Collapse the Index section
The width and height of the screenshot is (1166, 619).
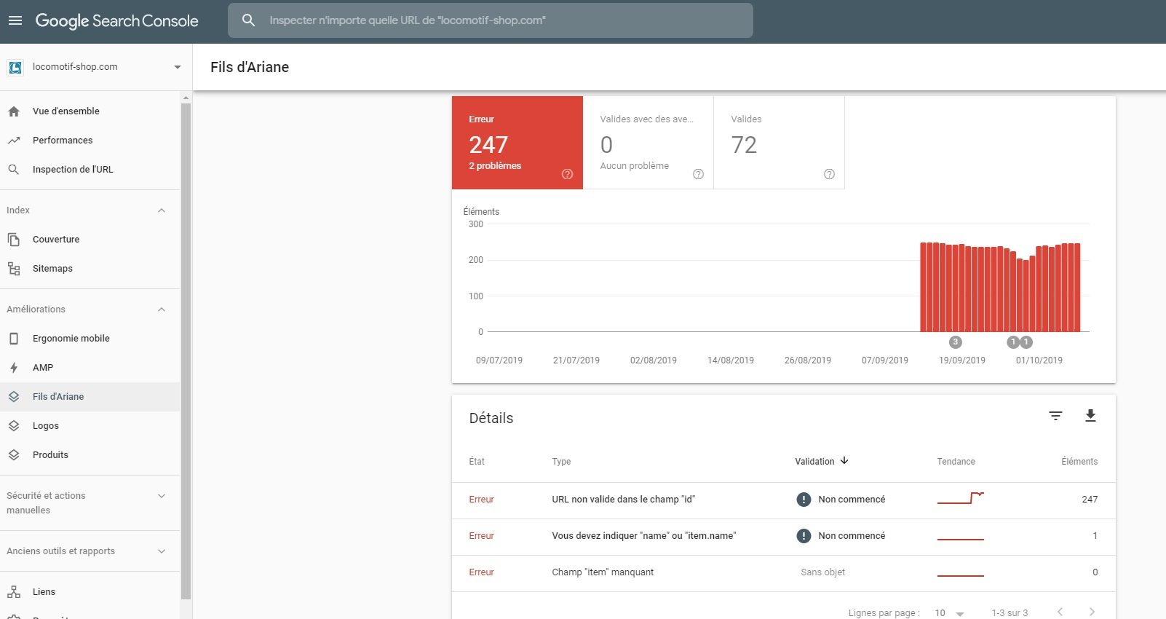click(x=162, y=210)
